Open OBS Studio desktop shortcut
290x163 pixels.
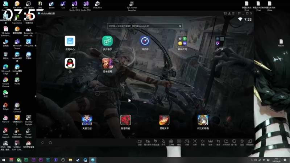[x=29, y=5]
